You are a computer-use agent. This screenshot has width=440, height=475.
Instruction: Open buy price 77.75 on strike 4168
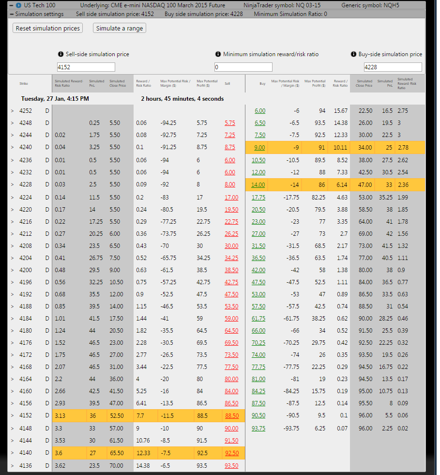258,367
